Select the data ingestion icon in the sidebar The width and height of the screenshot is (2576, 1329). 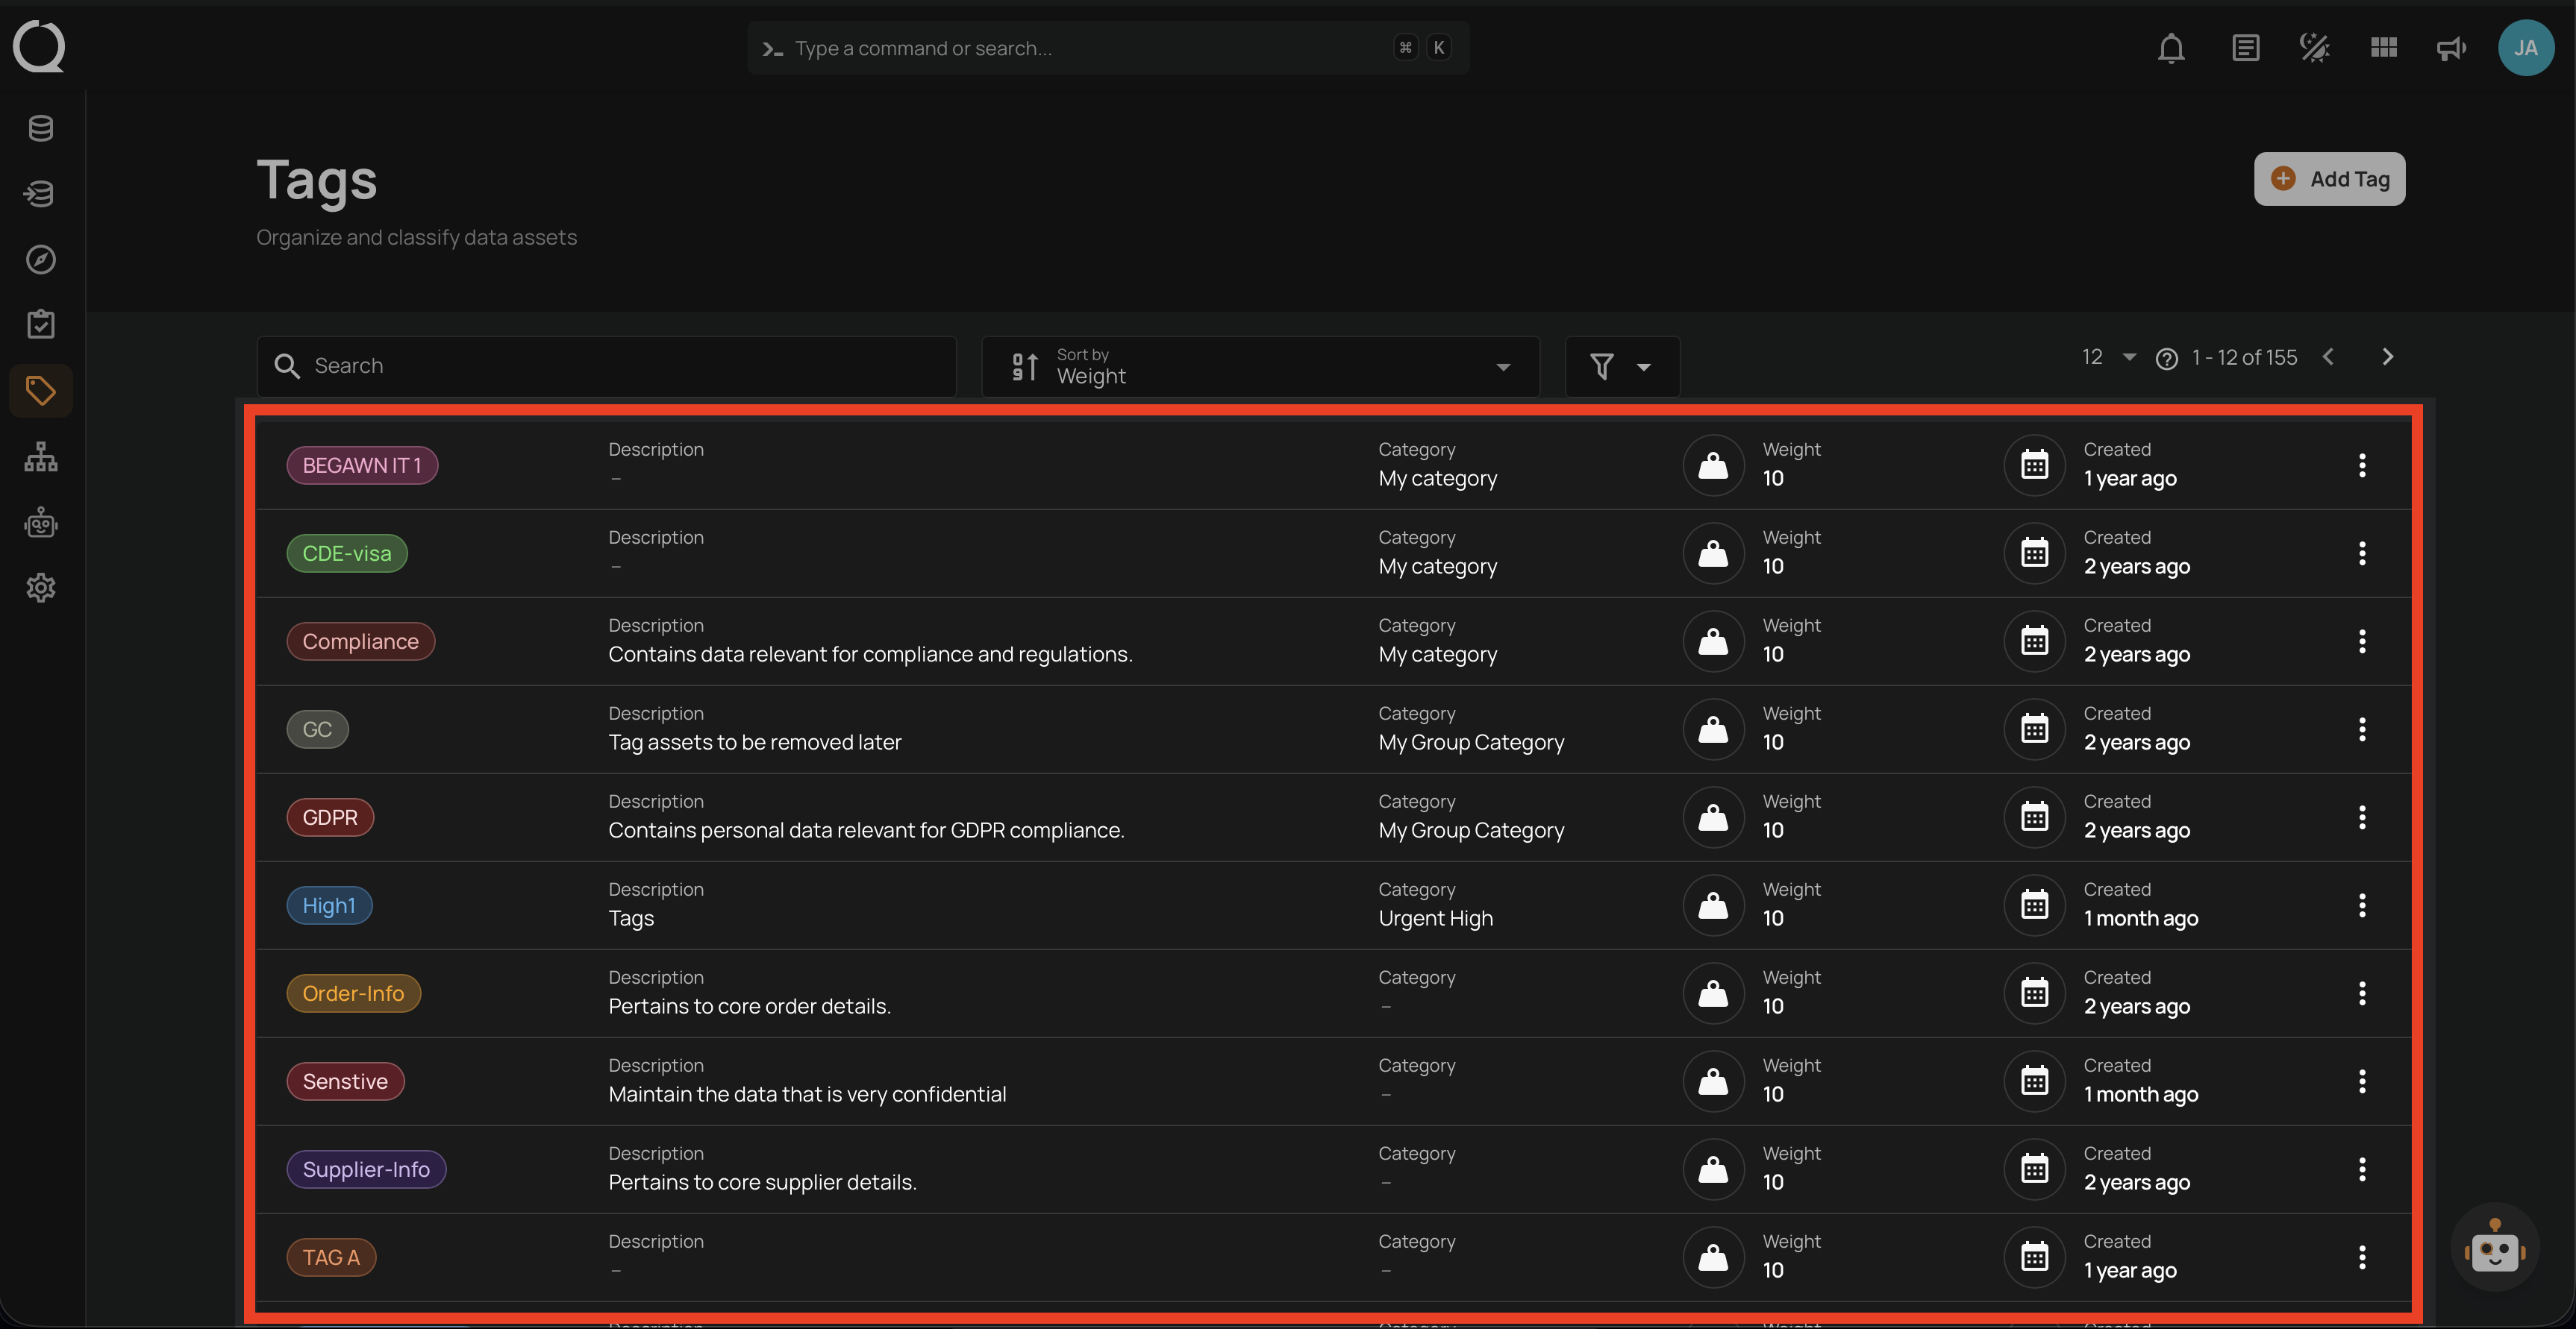pos(40,194)
